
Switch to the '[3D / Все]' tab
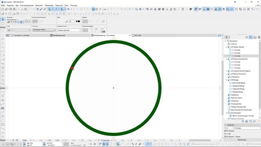(138, 36)
